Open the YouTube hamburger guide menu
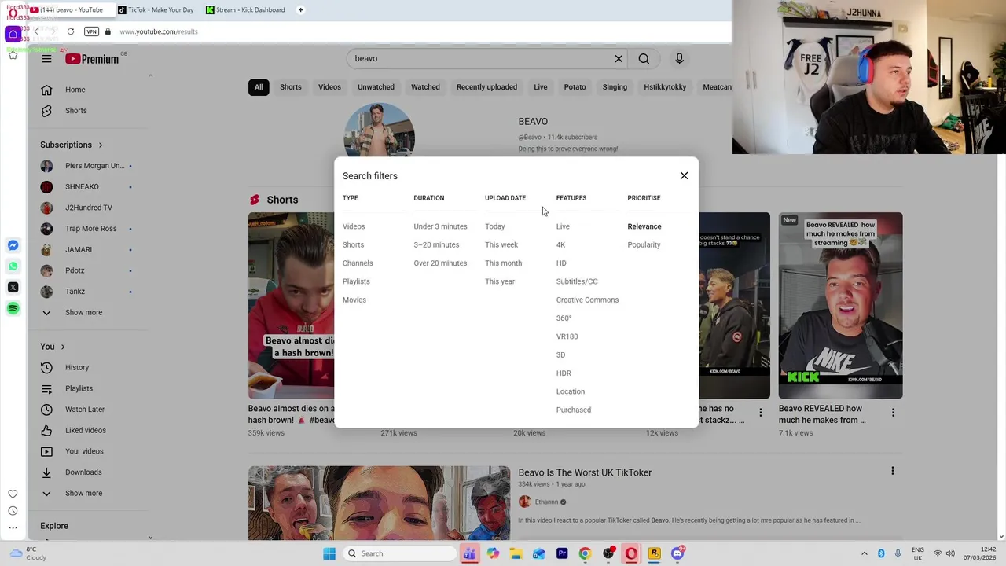The image size is (1006, 566). point(46,59)
